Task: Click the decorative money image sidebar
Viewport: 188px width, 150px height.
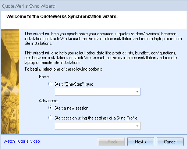Action: tap(10, 82)
